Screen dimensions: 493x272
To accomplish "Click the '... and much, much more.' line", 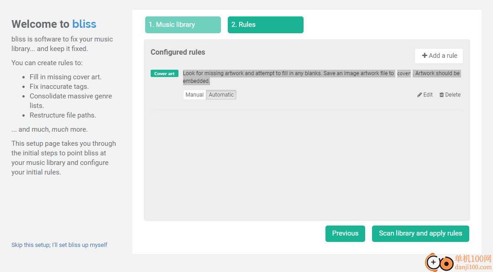I will pyautogui.click(x=50, y=129).
